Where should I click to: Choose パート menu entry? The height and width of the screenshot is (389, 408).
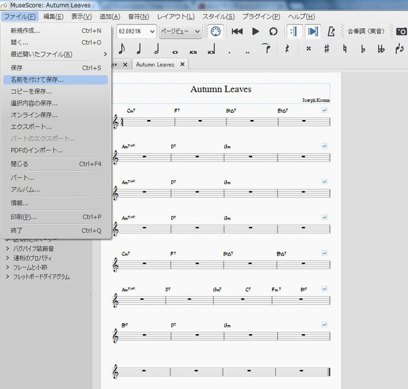click(x=55, y=178)
